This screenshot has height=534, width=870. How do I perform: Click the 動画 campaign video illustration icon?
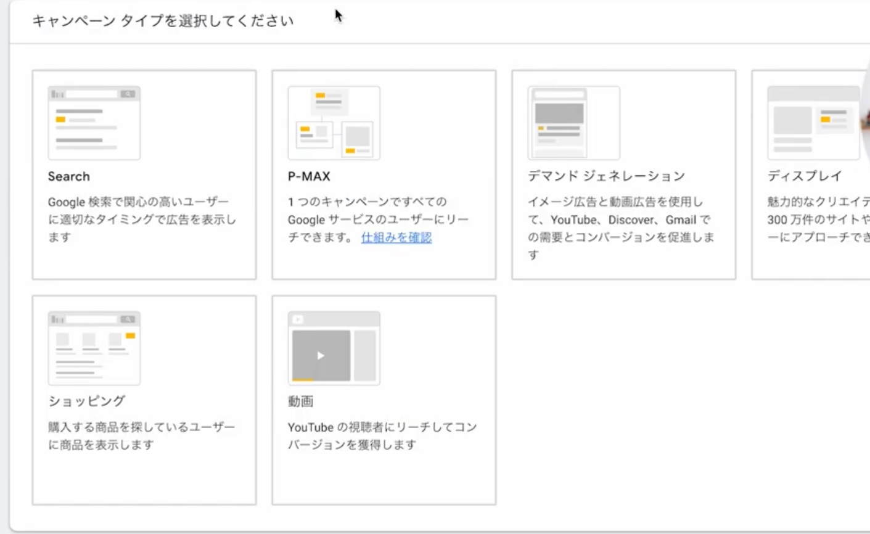point(334,348)
